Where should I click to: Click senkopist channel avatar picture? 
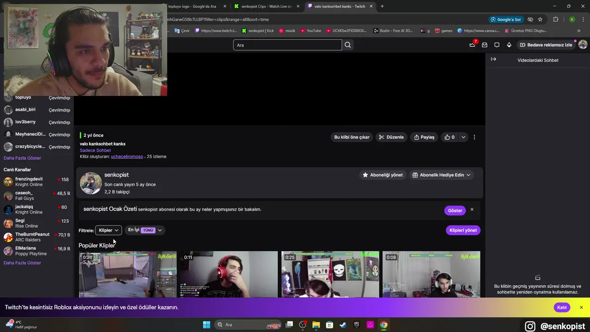coord(91,183)
